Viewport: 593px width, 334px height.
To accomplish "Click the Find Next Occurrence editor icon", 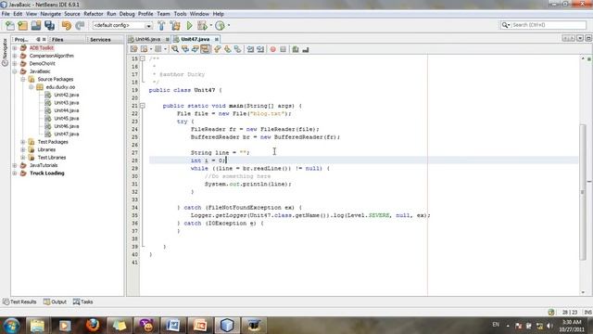I will (196, 49).
